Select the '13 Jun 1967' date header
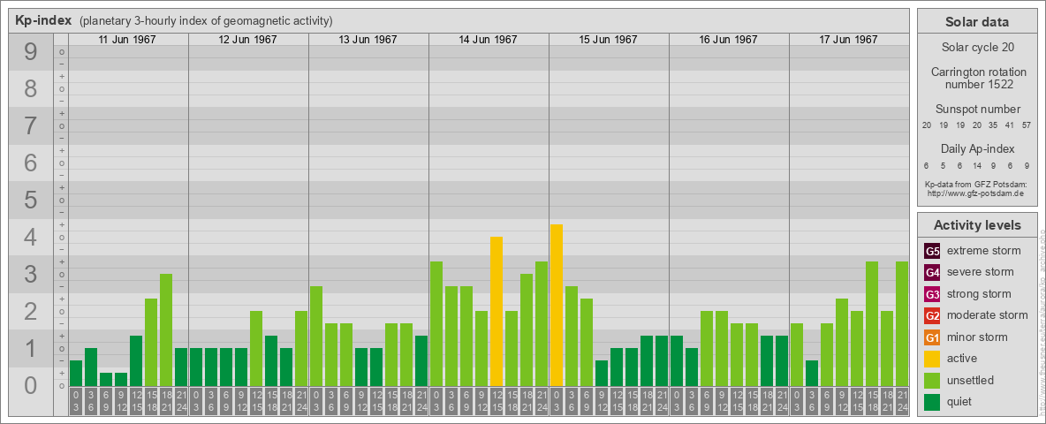This screenshot has height=424, width=1046. (x=368, y=40)
